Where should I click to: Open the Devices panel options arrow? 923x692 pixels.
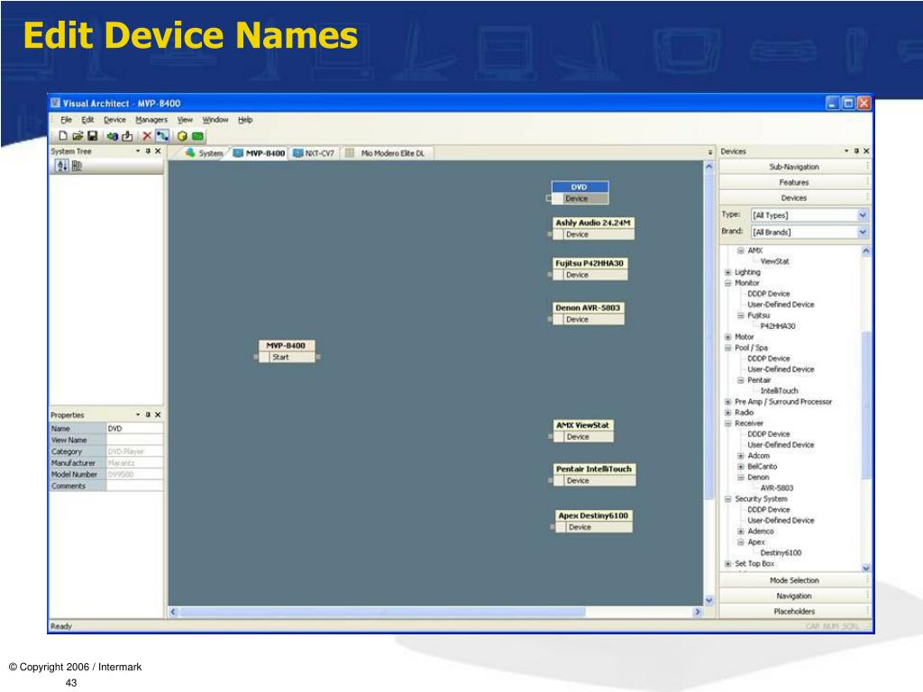tap(846, 151)
